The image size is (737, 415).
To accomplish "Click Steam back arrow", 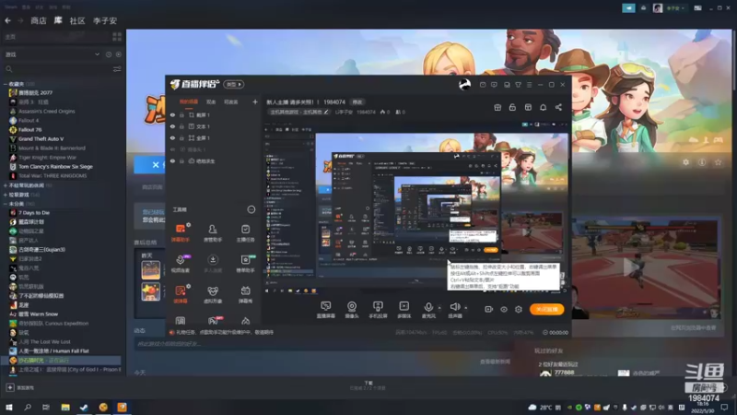I will pyautogui.click(x=8, y=20).
